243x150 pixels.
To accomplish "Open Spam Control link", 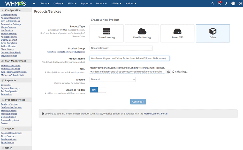I will click(7, 143).
